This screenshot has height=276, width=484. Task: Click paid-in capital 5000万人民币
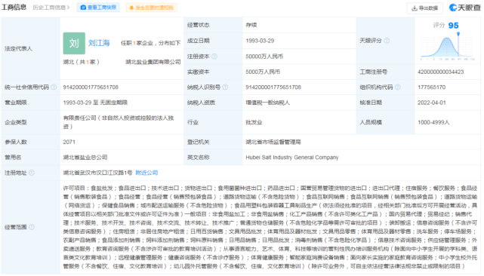coord(263,72)
